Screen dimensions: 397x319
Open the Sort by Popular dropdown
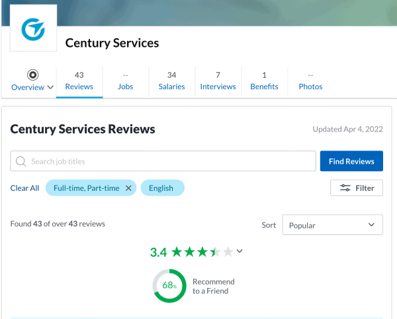(332, 225)
